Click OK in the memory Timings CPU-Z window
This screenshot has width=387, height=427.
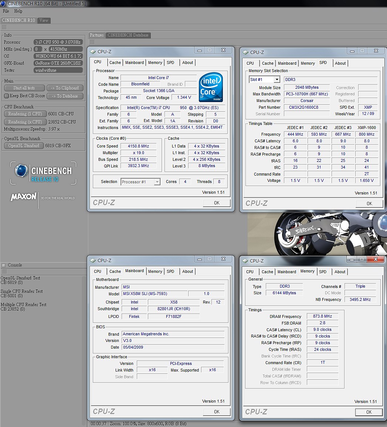tap(369, 412)
